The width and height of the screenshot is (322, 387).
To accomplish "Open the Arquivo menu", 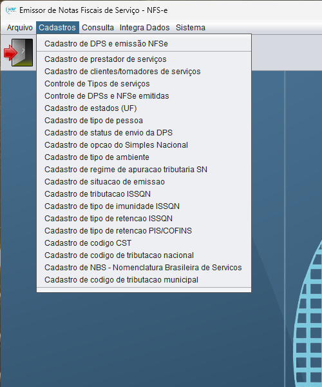I will 20,27.
